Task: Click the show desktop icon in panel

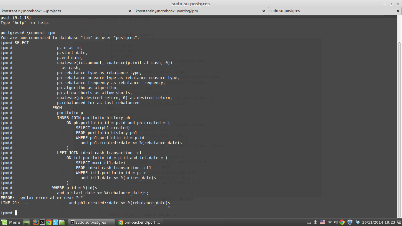Action: click(26, 222)
